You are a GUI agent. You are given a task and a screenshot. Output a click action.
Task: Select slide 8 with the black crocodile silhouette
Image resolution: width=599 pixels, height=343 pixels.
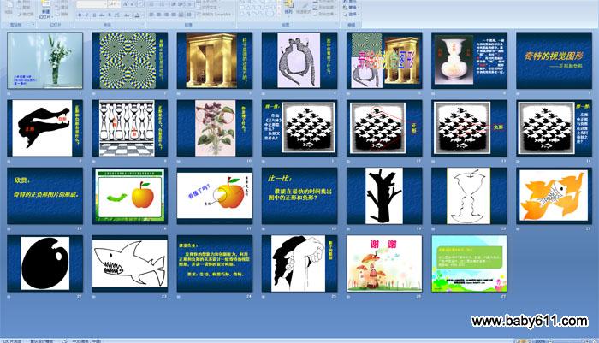(44, 128)
